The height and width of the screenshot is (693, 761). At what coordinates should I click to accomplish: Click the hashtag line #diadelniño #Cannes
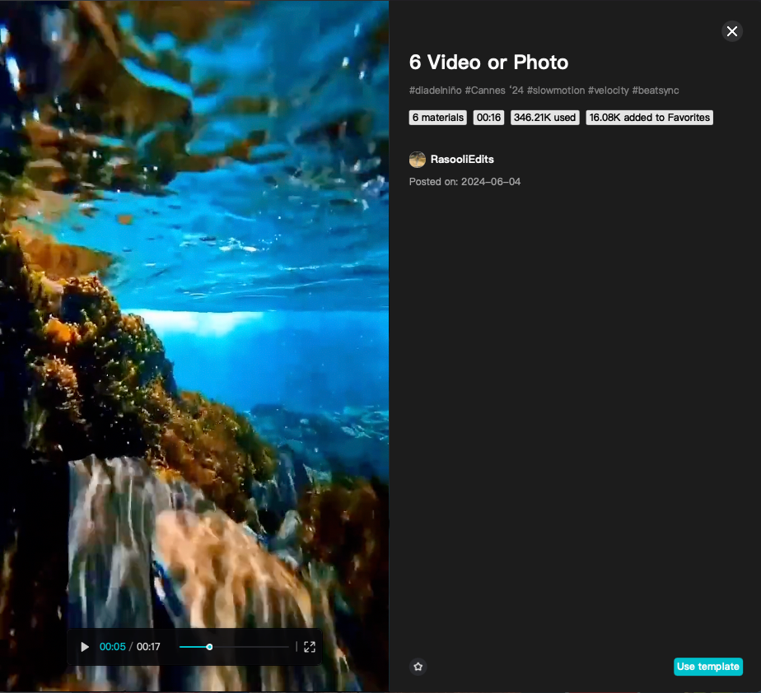tap(544, 91)
